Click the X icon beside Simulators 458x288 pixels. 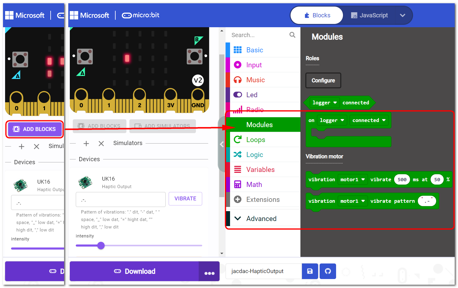[101, 144]
